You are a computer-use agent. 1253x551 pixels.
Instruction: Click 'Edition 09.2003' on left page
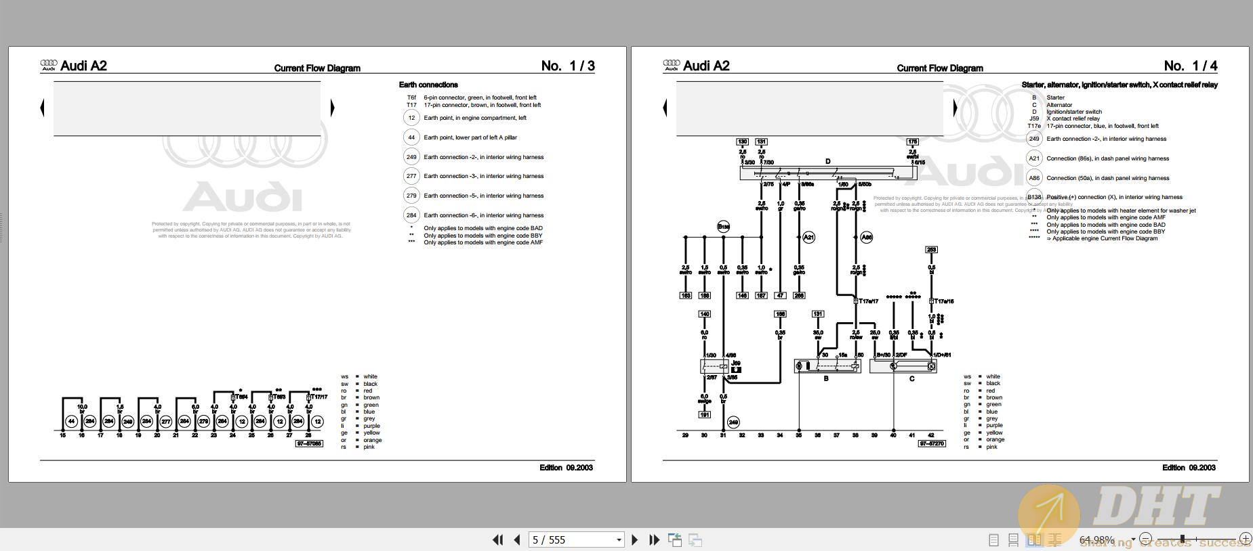coord(566,468)
